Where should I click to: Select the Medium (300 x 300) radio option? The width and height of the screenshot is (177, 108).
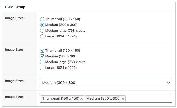[x=42, y=25]
